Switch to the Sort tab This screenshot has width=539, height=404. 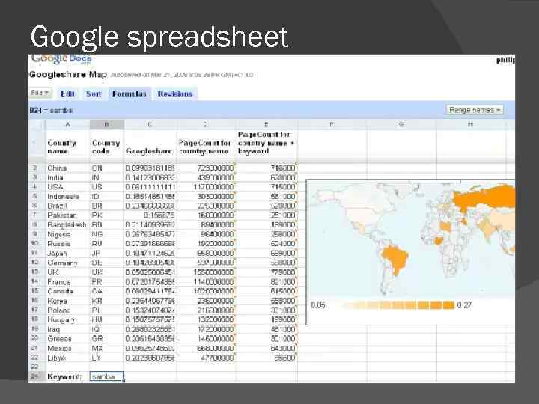(94, 94)
